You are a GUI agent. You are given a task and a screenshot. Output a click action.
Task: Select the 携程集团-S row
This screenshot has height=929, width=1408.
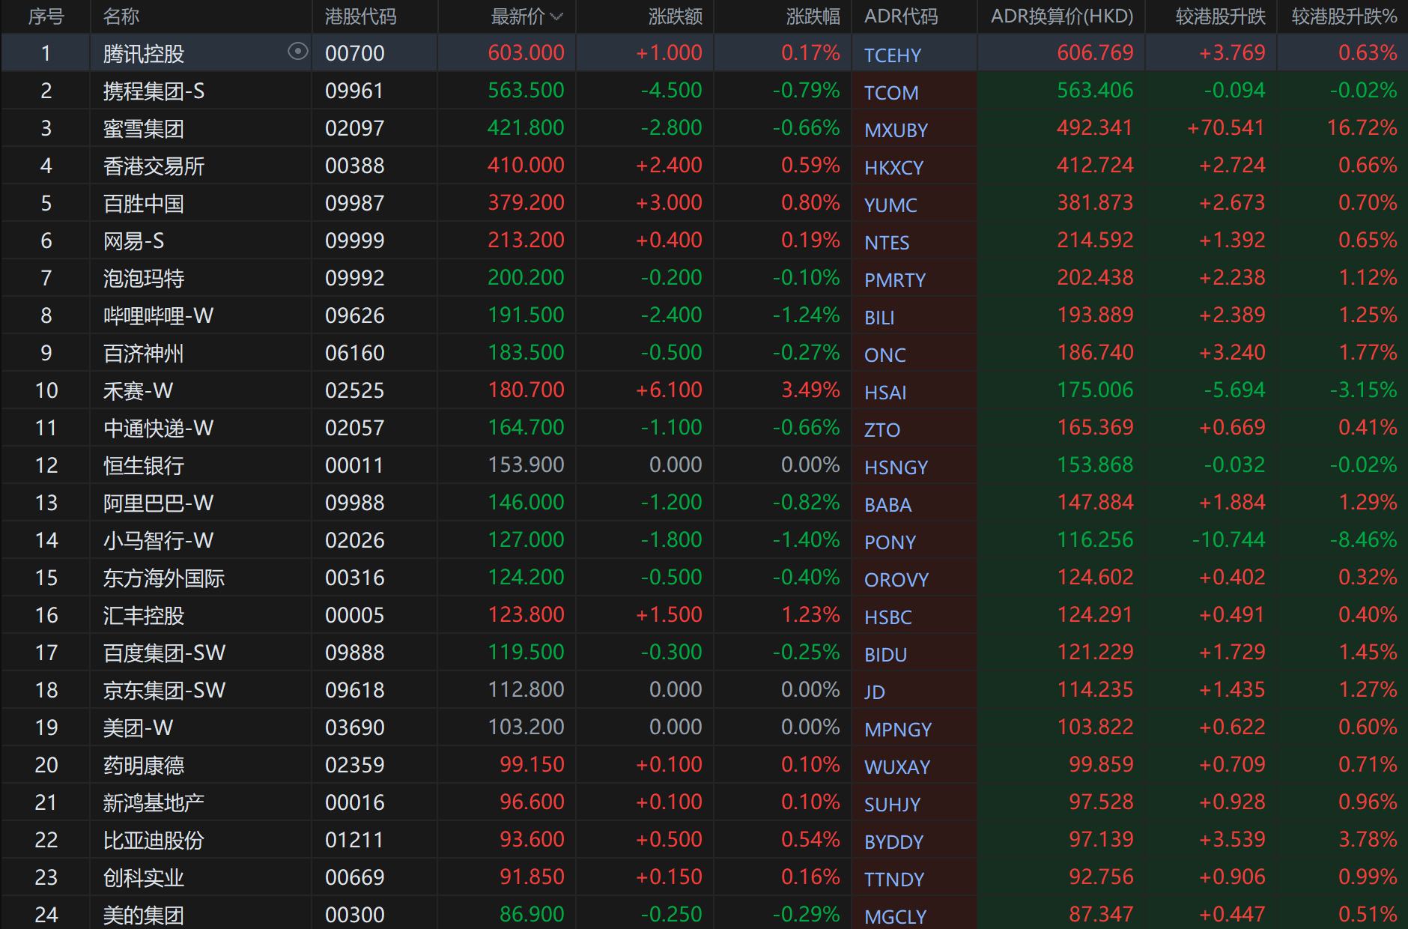(x=154, y=91)
